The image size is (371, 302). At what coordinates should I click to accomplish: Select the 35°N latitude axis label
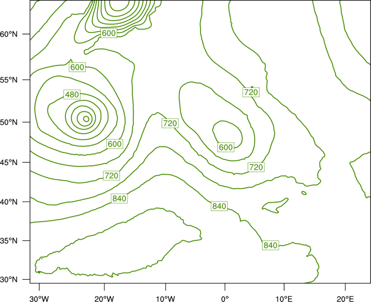(9, 241)
